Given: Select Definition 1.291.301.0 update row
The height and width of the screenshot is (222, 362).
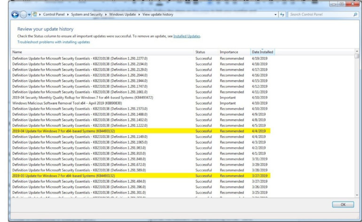Looking at the screenshot, I should coord(141,192).
